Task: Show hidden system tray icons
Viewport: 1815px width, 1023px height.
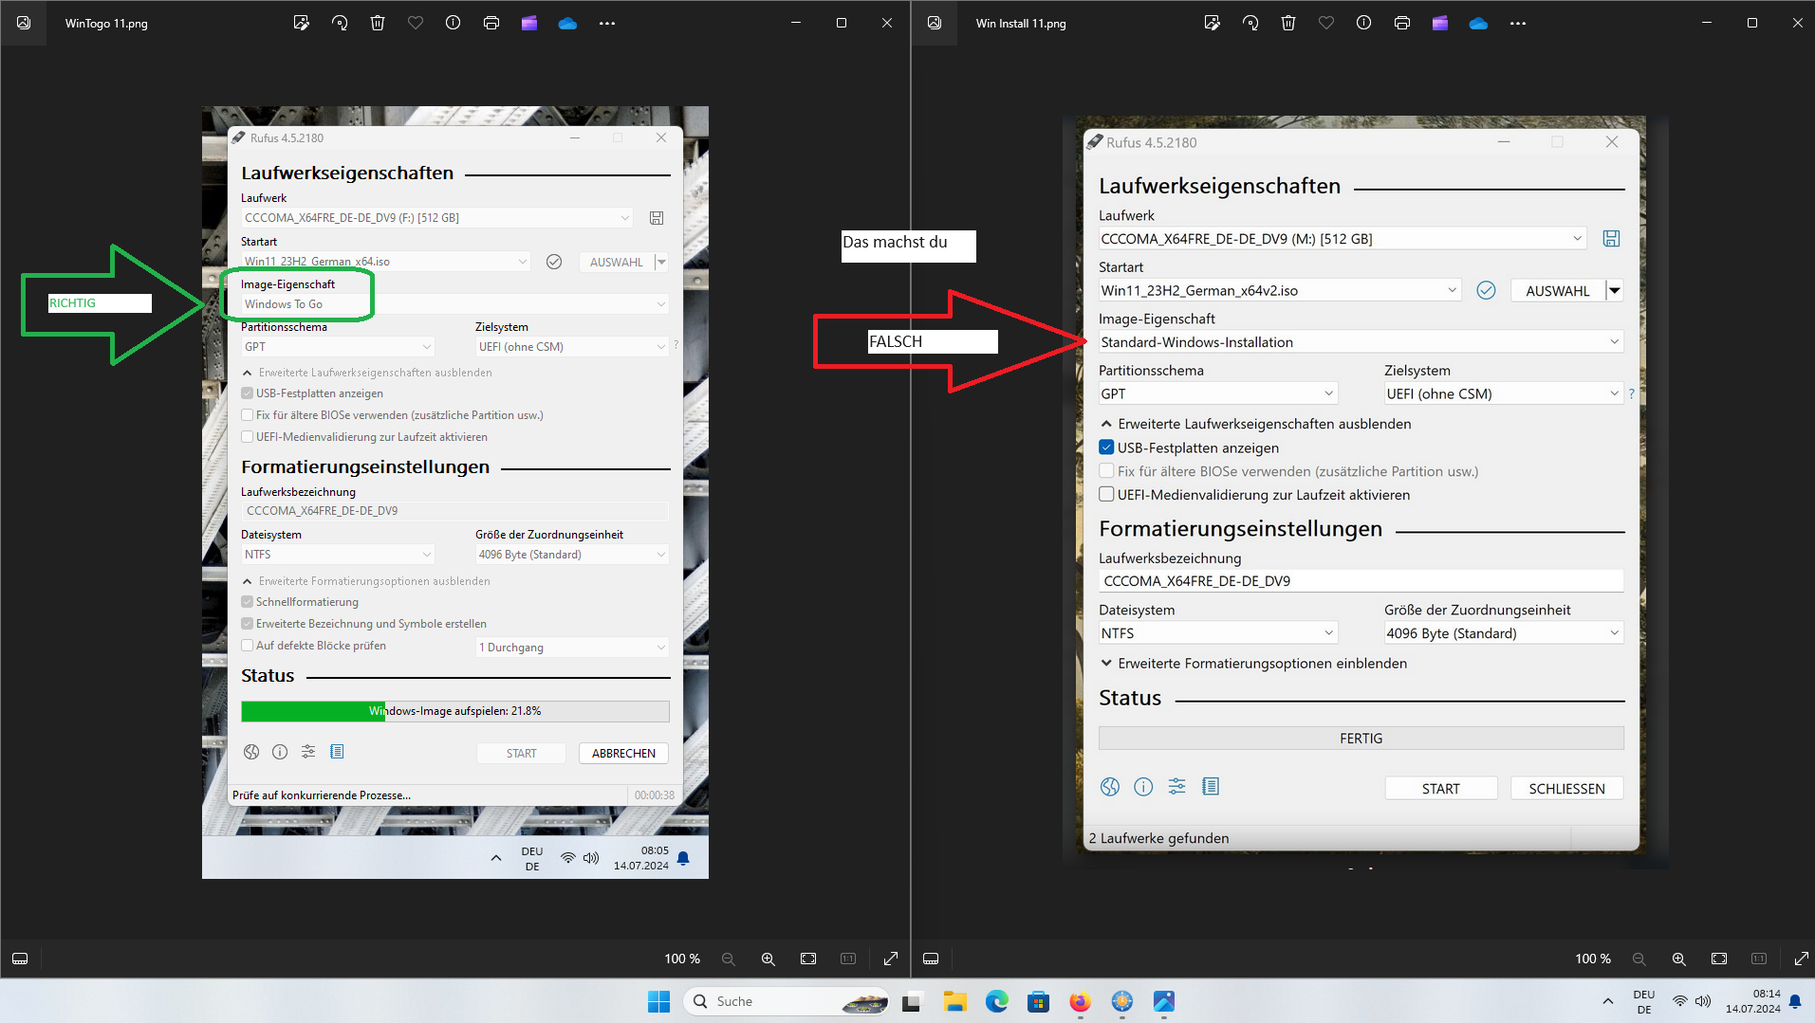Action: (1607, 1001)
